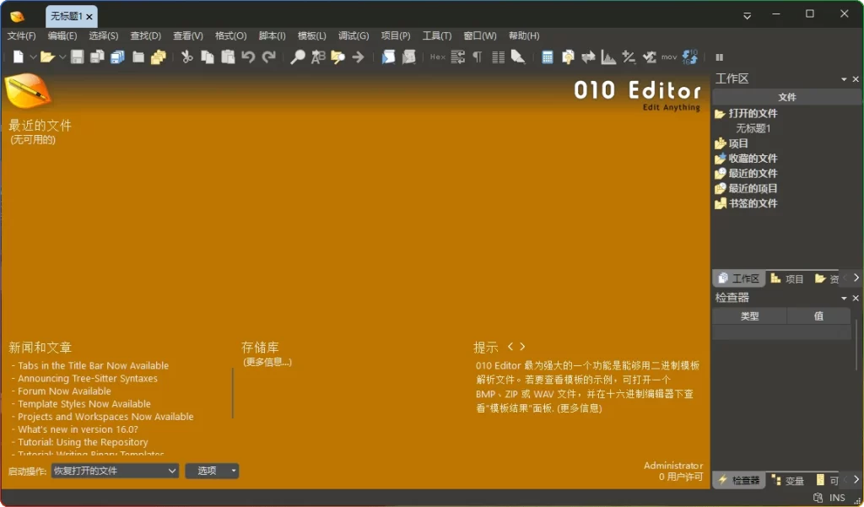Viewport: 864px width, 507px height.
Task: Open 'Tabs in the Title Bar Now Available' article
Action: click(x=93, y=365)
